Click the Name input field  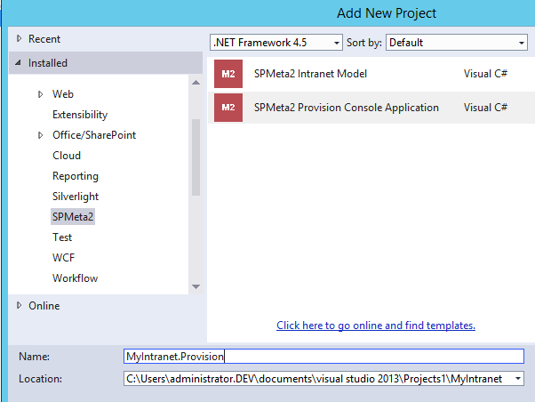point(323,357)
